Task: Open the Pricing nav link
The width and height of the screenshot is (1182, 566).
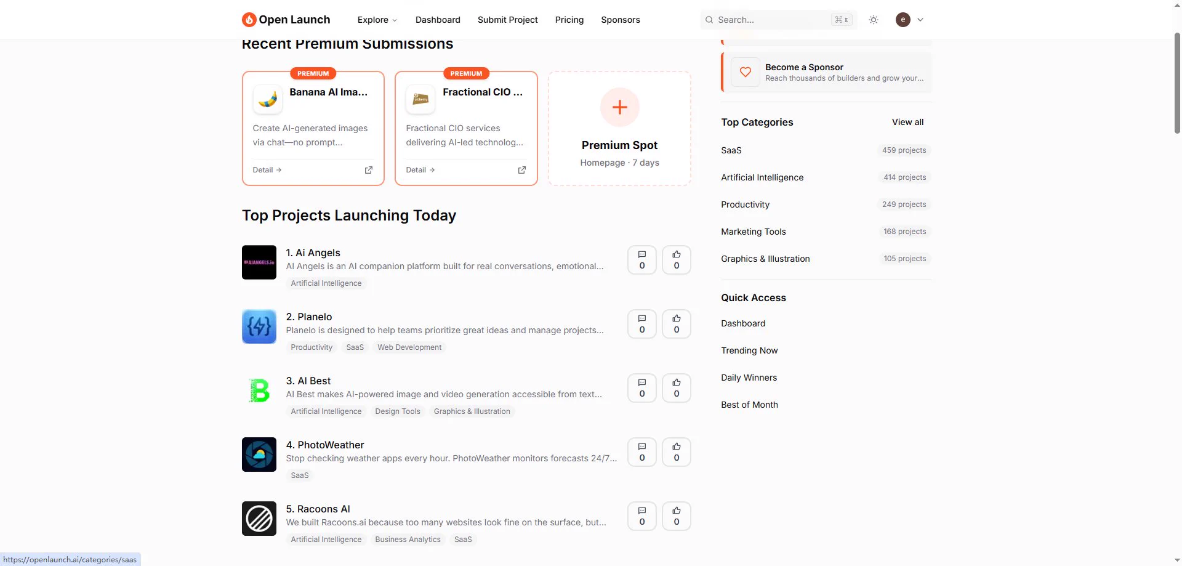Action: [x=569, y=20]
